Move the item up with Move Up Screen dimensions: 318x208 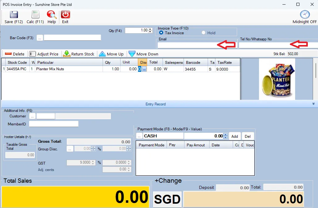pos(111,54)
